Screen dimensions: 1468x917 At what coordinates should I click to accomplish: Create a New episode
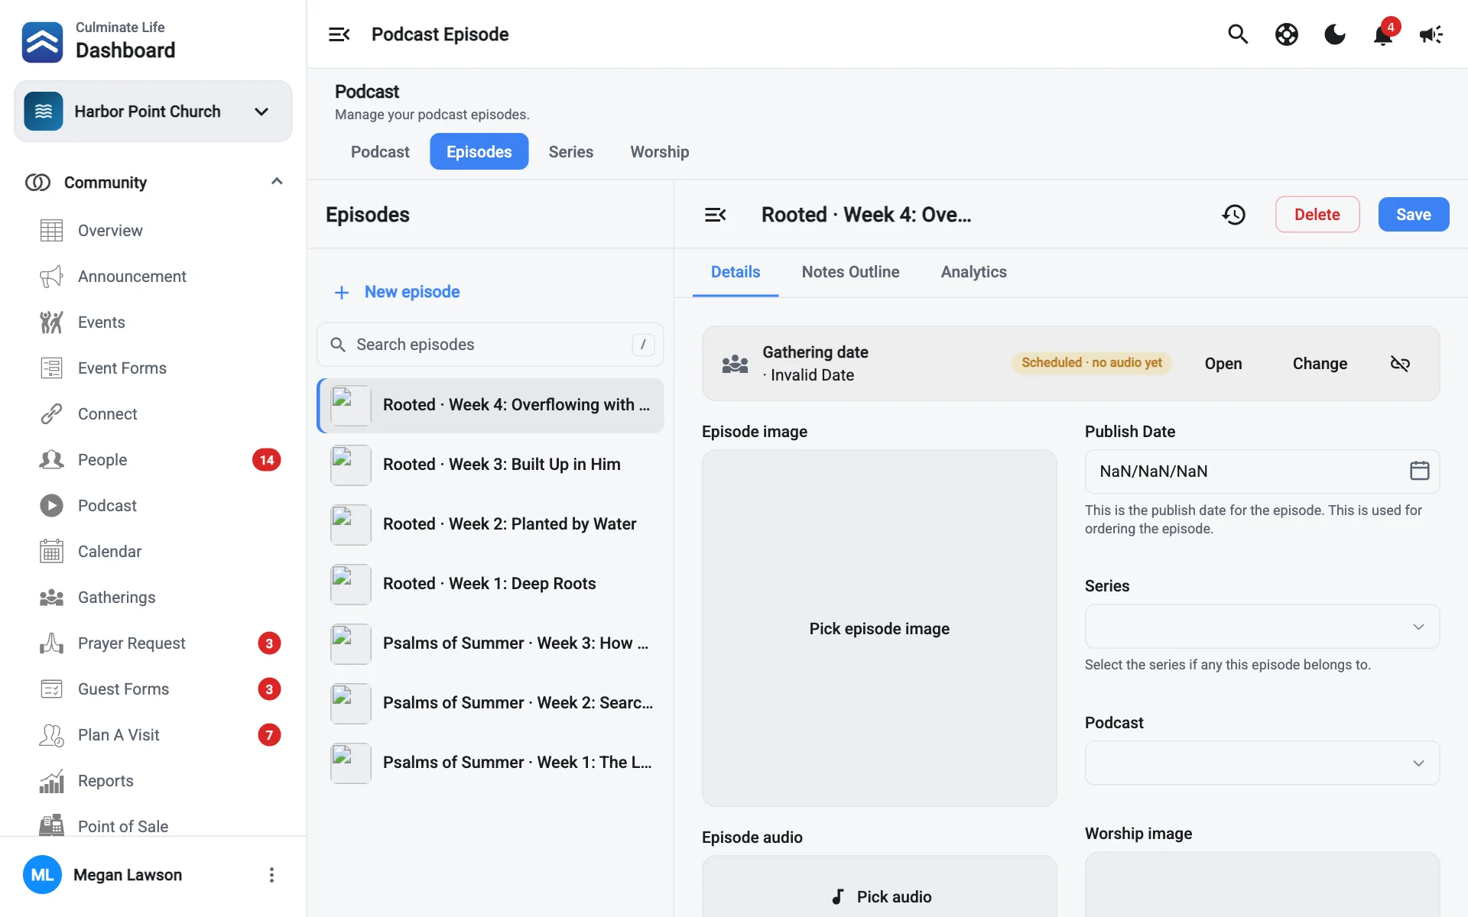click(397, 292)
